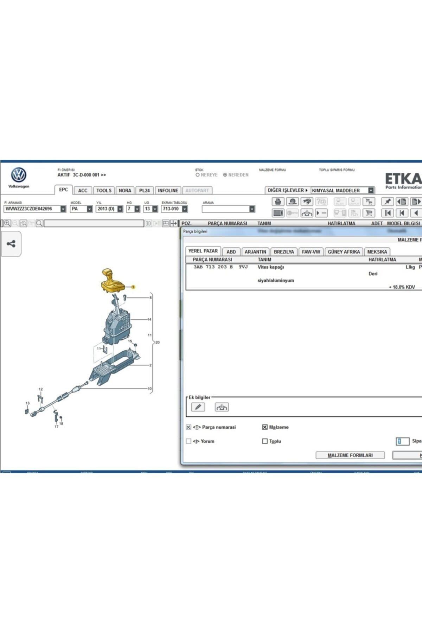Open the HG dropdown showing 7

click(x=137, y=209)
